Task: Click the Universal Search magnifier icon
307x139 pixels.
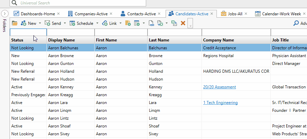Action: coord(14,3)
